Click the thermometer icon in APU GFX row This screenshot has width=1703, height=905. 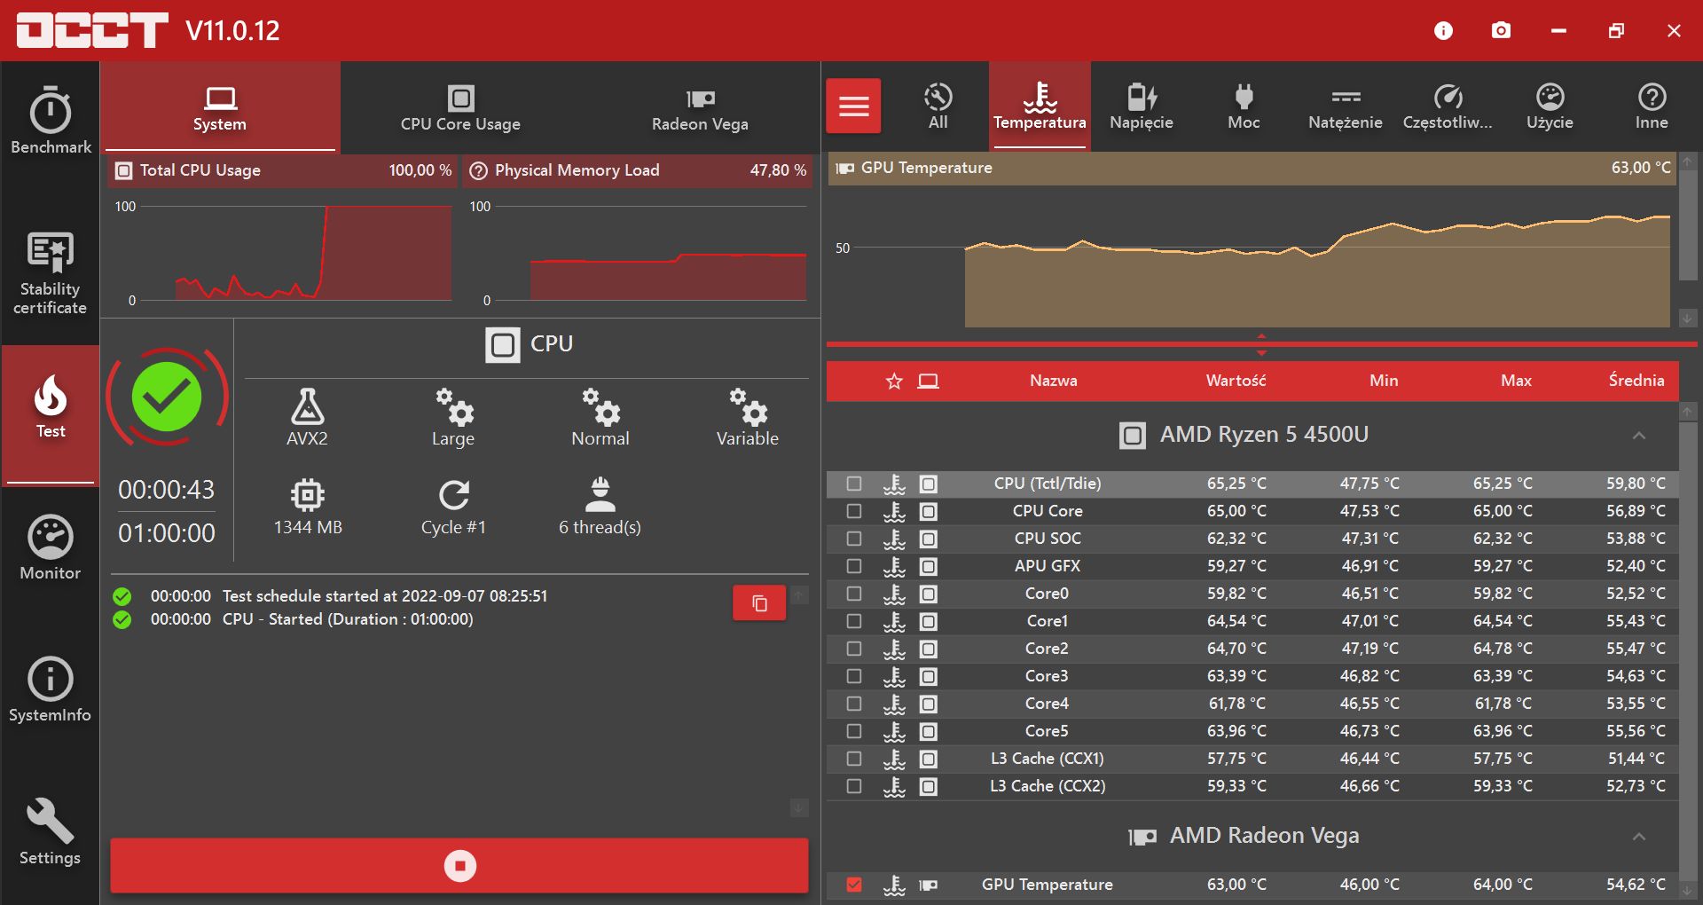tap(894, 566)
